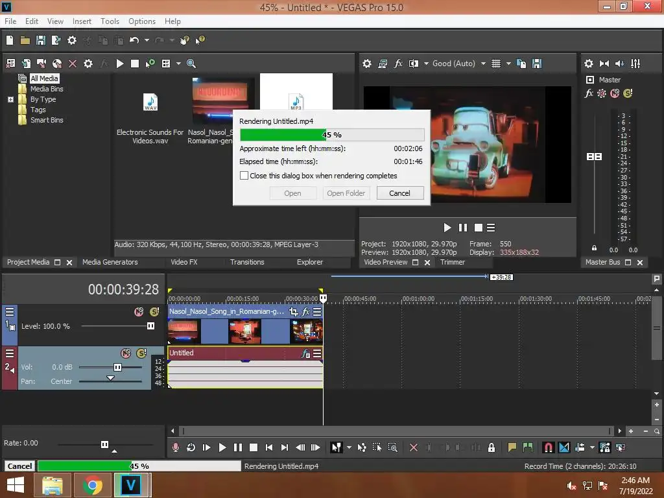The height and width of the screenshot is (498, 664).
Task: Open the Views dropdown arrow in Project Media
Action: [x=178, y=64]
